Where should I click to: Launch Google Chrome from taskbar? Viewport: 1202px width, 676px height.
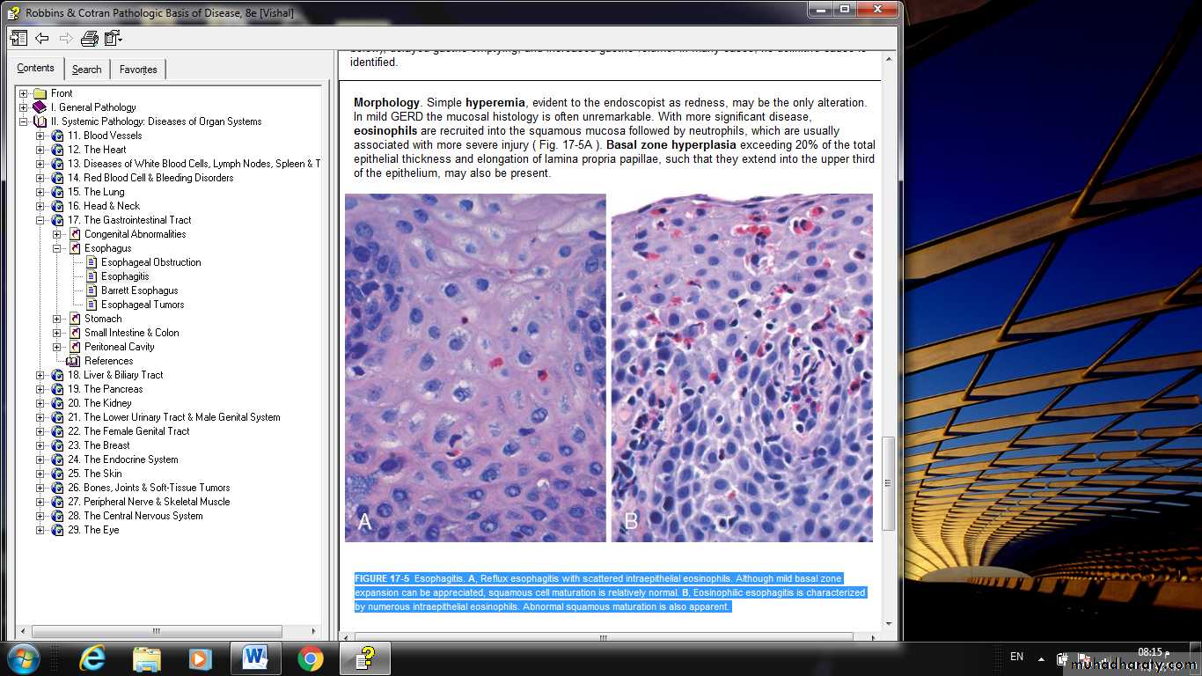click(310, 658)
